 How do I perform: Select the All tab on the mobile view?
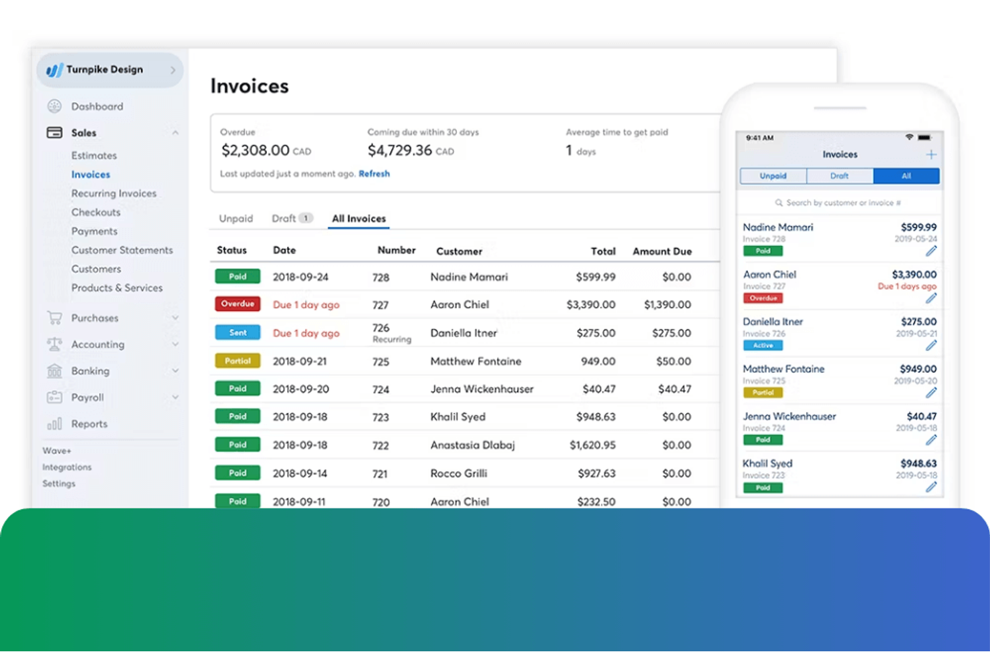pyautogui.click(x=906, y=175)
